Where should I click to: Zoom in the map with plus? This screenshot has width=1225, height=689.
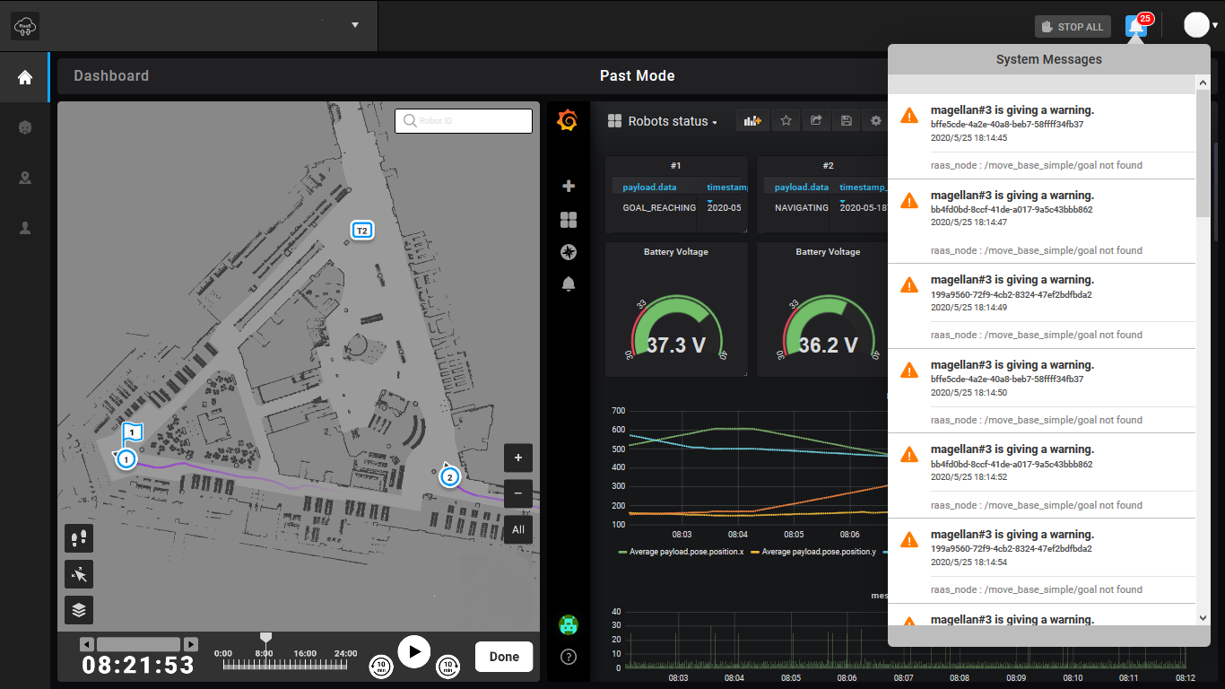click(x=518, y=458)
